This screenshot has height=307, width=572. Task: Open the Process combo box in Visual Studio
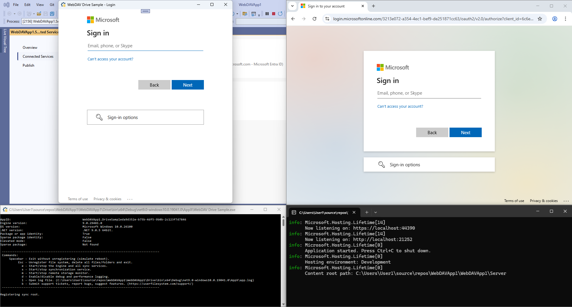pos(40,21)
